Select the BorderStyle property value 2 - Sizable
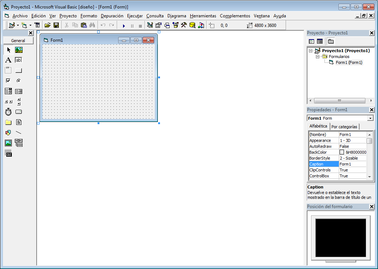378x269 pixels. pos(353,158)
